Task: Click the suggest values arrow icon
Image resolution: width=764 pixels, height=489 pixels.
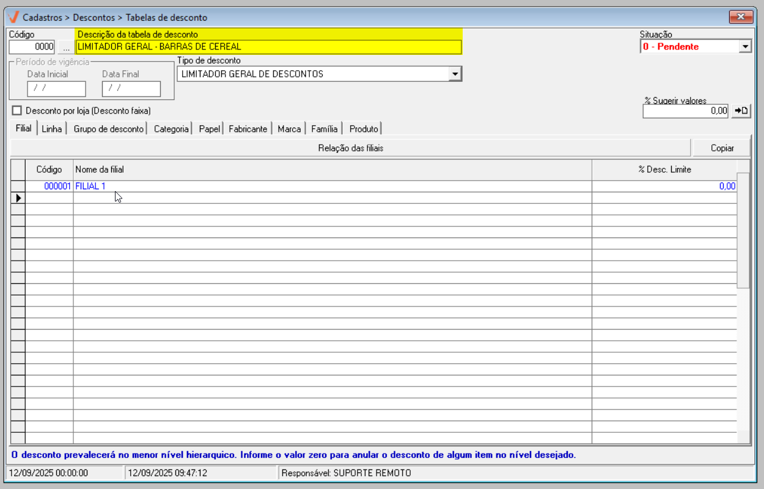Action: click(741, 110)
